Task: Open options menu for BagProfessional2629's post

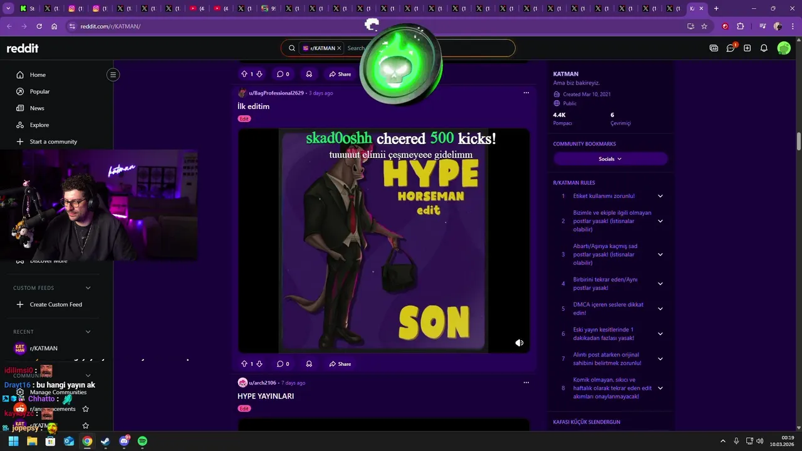Action: (526, 93)
